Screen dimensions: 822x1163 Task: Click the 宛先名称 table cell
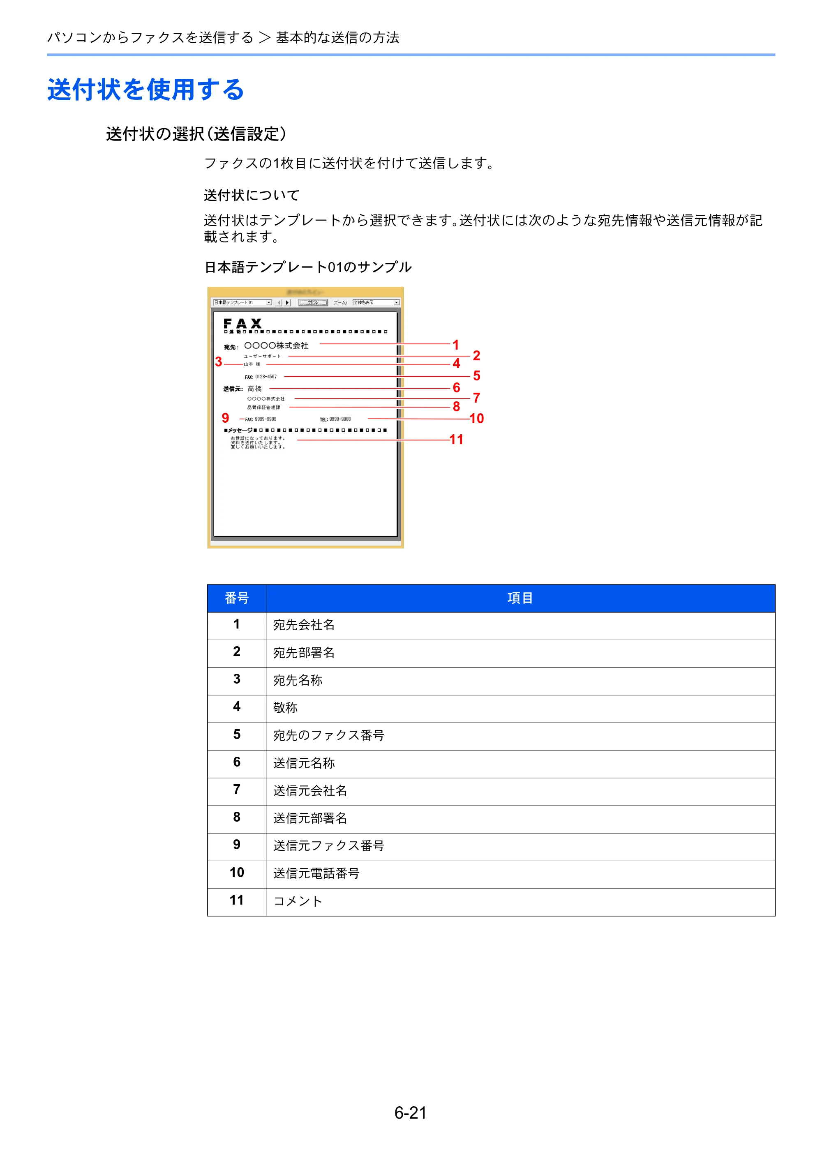(x=520, y=681)
